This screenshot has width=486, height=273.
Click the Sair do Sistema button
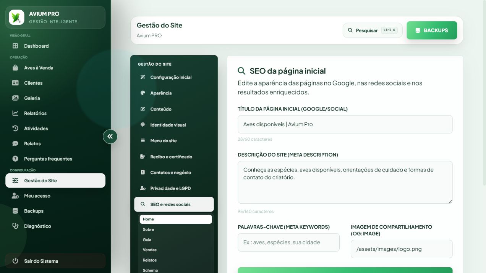pos(55,261)
